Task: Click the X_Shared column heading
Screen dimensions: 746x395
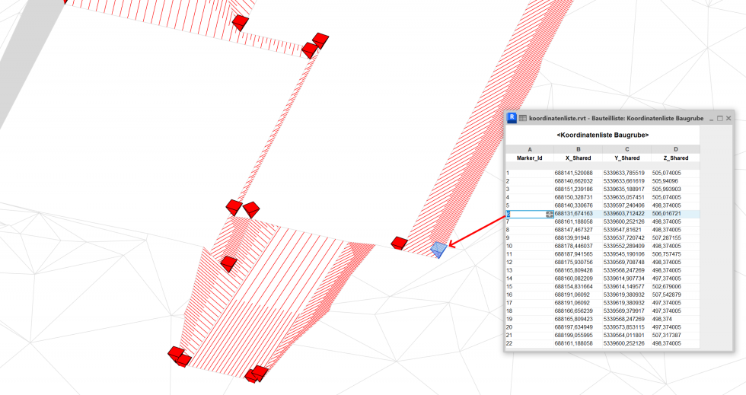Action: [578, 158]
